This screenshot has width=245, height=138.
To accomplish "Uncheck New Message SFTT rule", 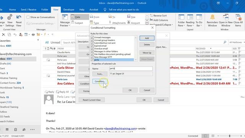I will pyautogui.click(x=92, y=57).
